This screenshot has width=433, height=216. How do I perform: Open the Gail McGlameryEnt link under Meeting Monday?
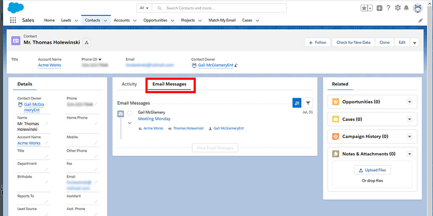[229, 128]
